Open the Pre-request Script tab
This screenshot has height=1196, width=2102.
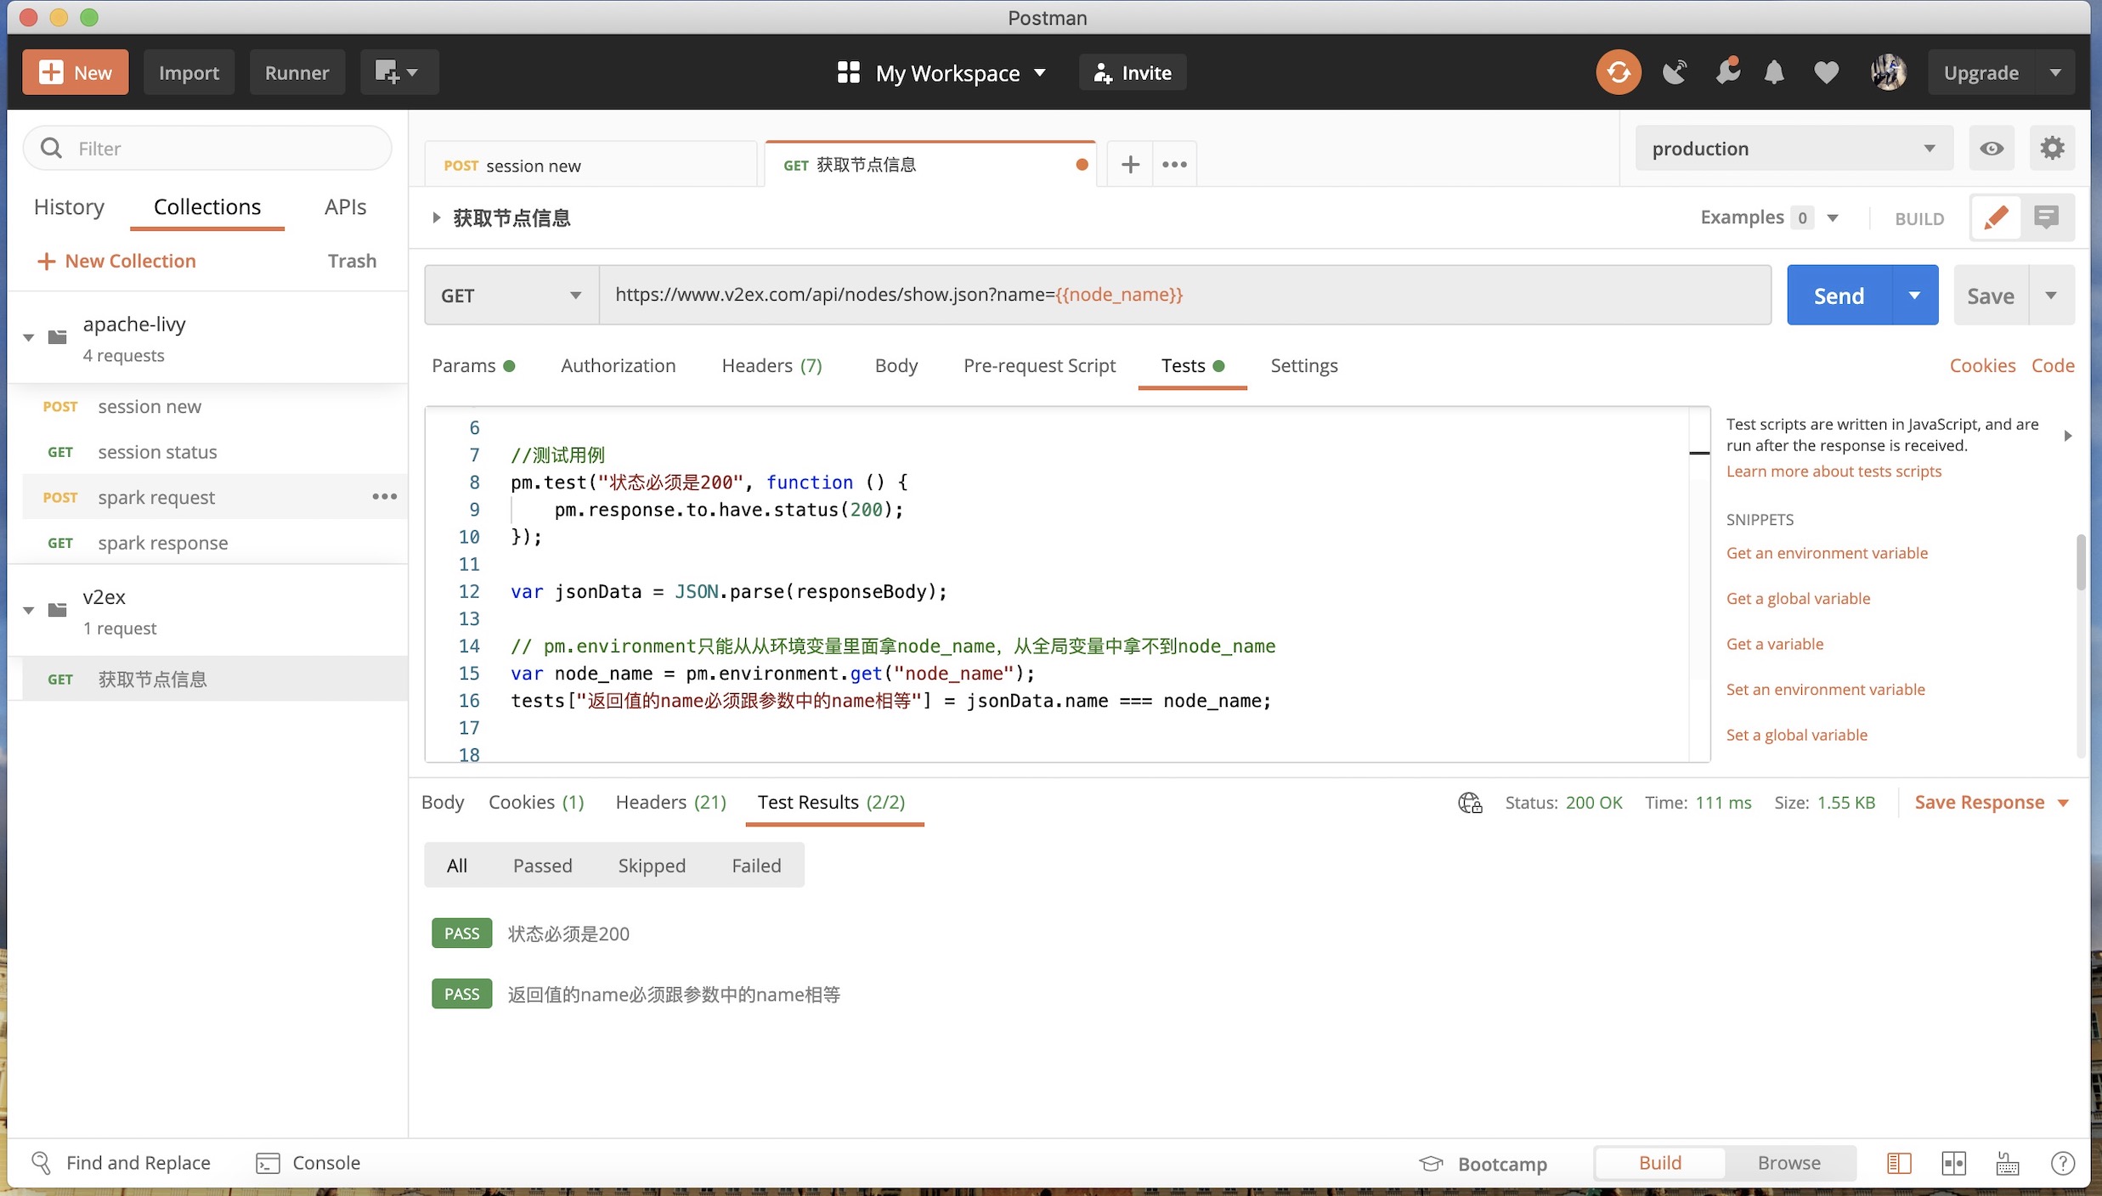1039,365
